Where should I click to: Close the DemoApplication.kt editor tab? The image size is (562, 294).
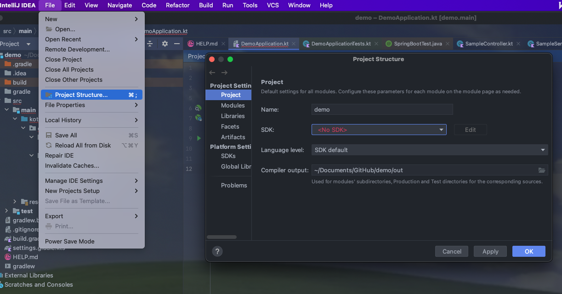pos(294,44)
